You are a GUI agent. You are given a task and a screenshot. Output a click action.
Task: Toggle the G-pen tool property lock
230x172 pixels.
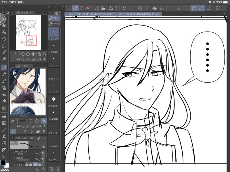coord(43,146)
